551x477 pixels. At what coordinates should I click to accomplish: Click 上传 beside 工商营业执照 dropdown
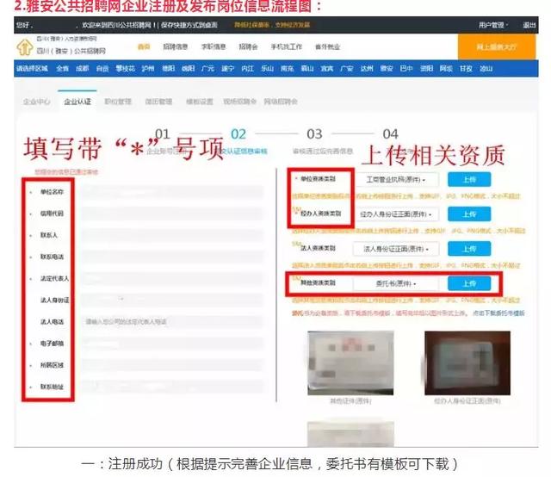(469, 180)
